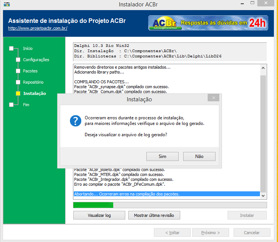Click the white square marker beside Fim

click(11, 105)
